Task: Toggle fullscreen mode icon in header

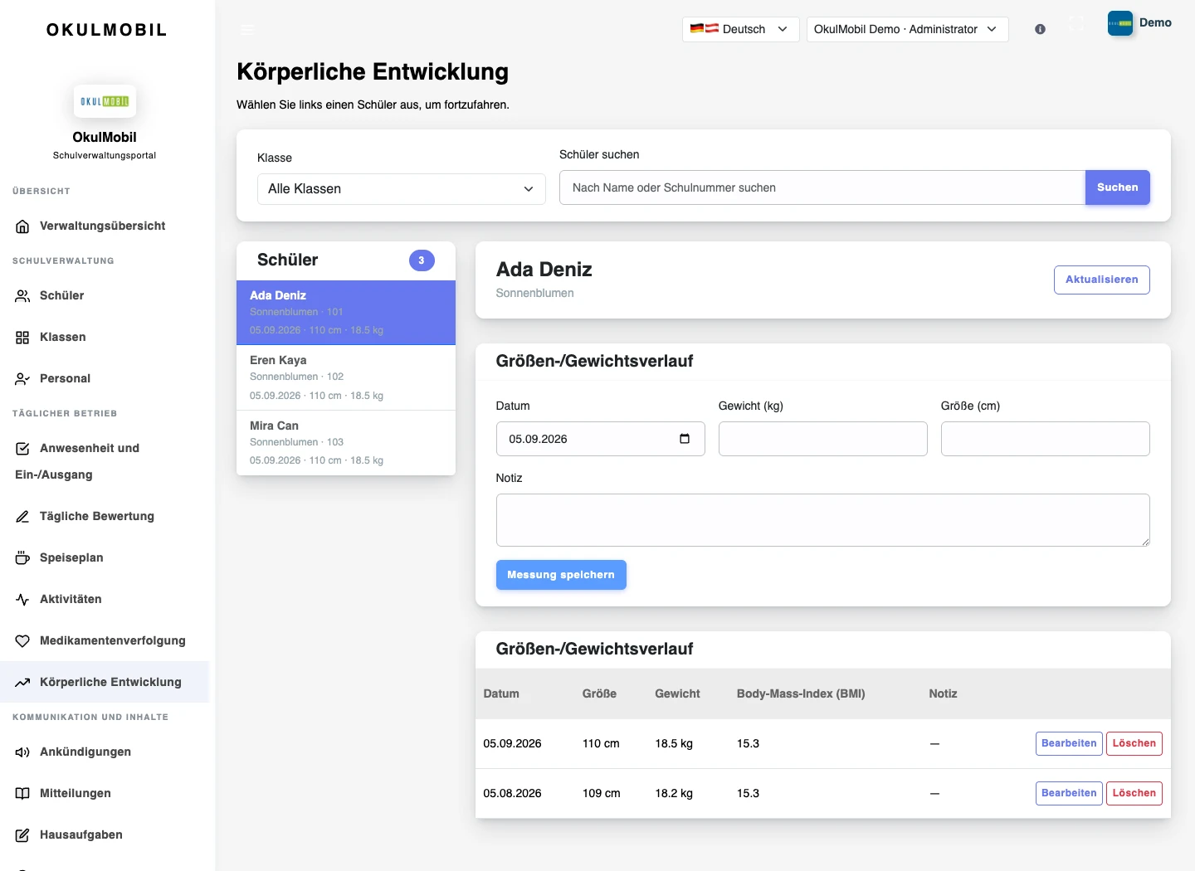Action: [x=1076, y=24]
